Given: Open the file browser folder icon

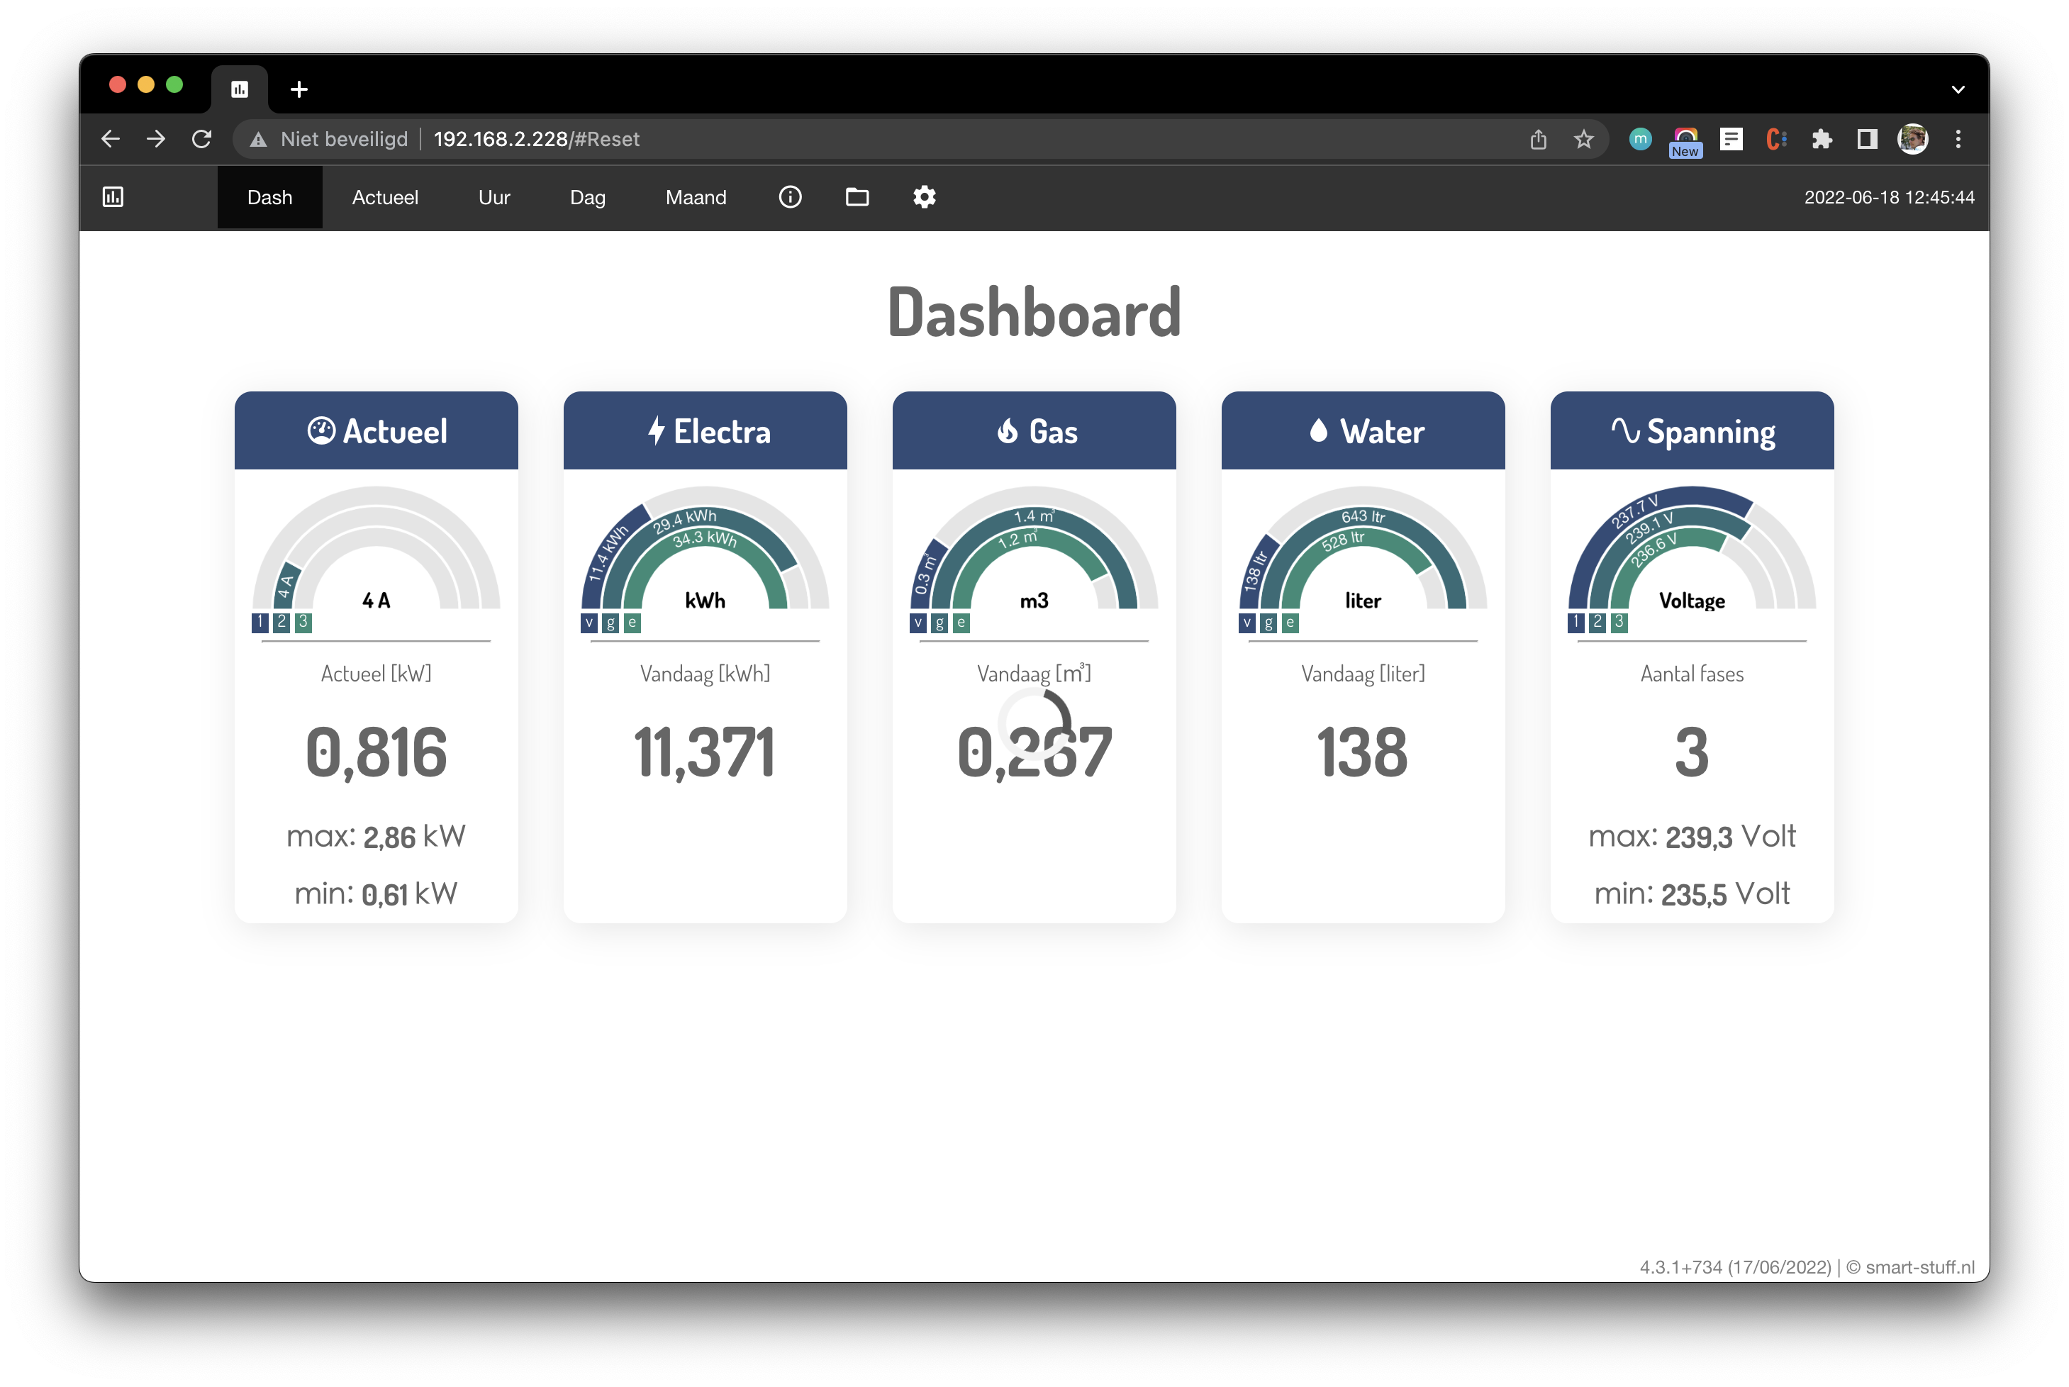Looking at the screenshot, I should (x=857, y=197).
